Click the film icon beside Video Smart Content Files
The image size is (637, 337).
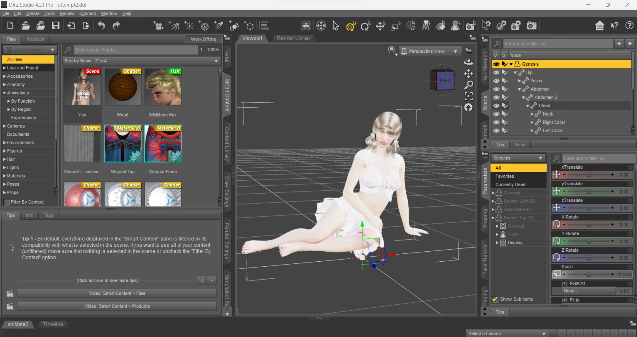[10, 294]
